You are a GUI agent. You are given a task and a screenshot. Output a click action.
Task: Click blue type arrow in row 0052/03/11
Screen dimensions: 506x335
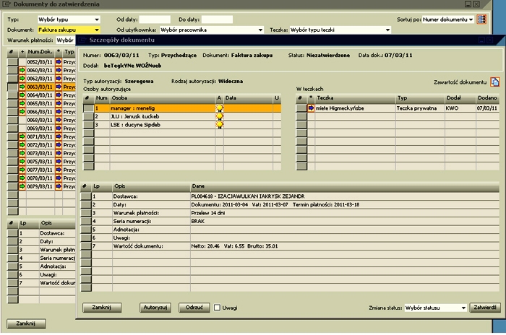coord(59,62)
